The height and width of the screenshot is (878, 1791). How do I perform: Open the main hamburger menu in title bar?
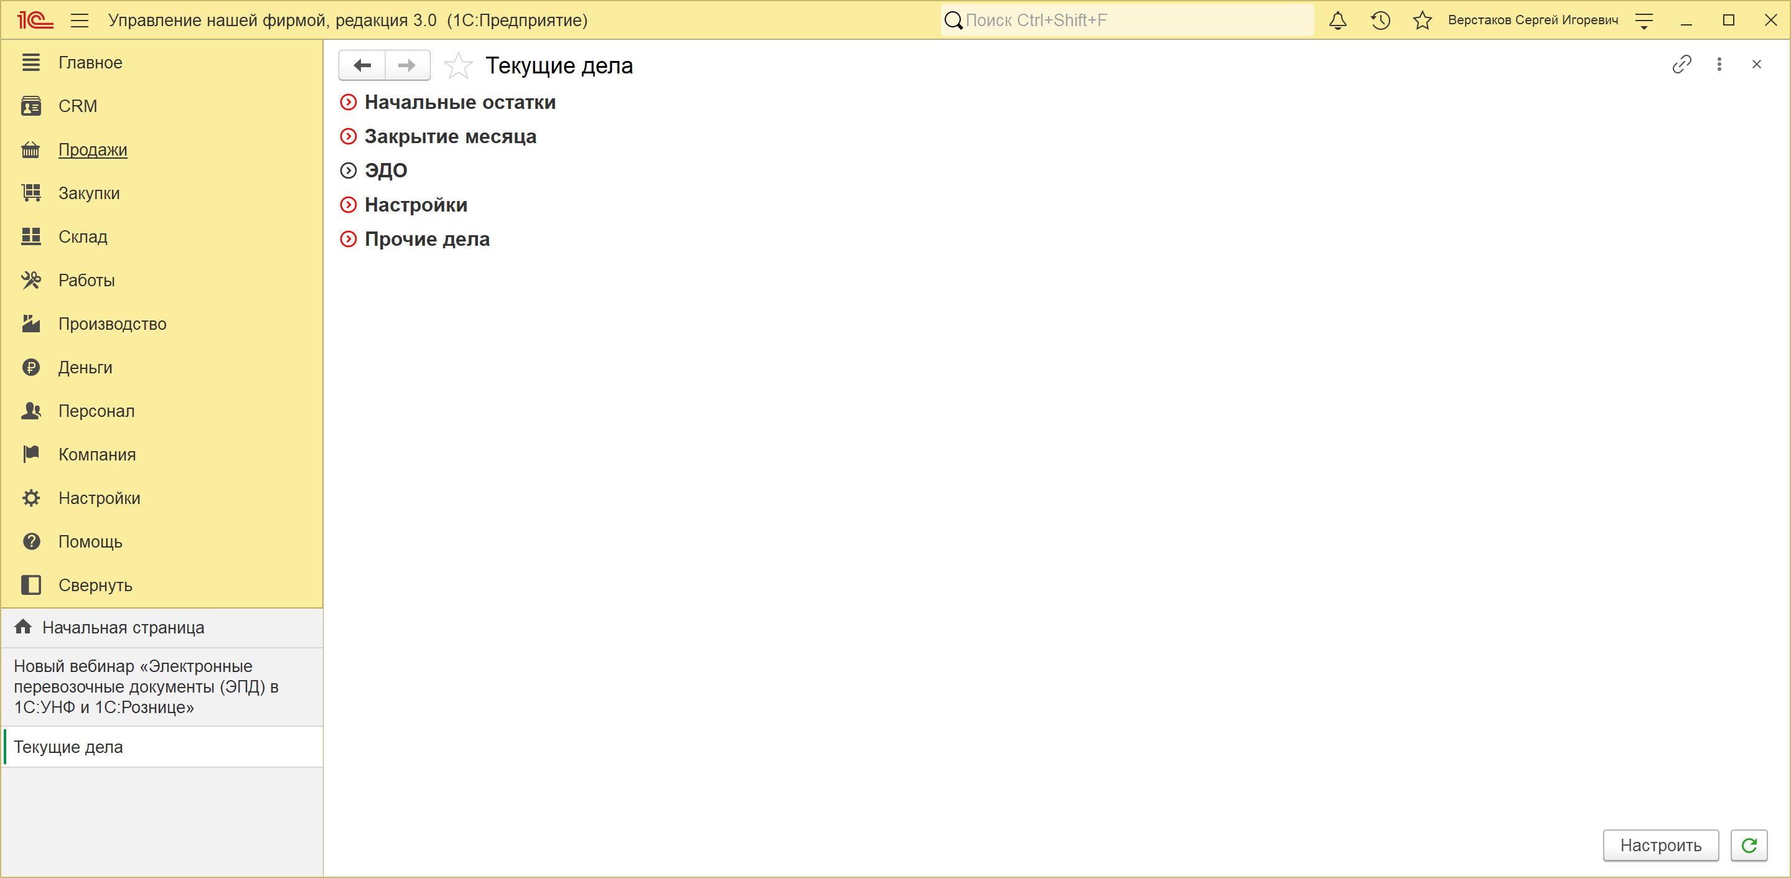pos(80,20)
